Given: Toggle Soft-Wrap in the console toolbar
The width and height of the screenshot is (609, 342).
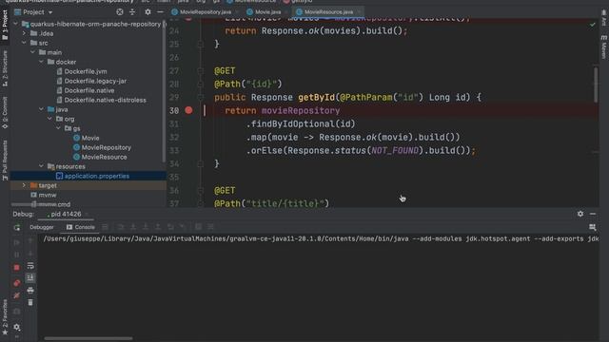Looking at the screenshot, I should tap(30, 266).
